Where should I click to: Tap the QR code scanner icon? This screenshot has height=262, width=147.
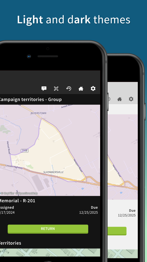pos(56,89)
